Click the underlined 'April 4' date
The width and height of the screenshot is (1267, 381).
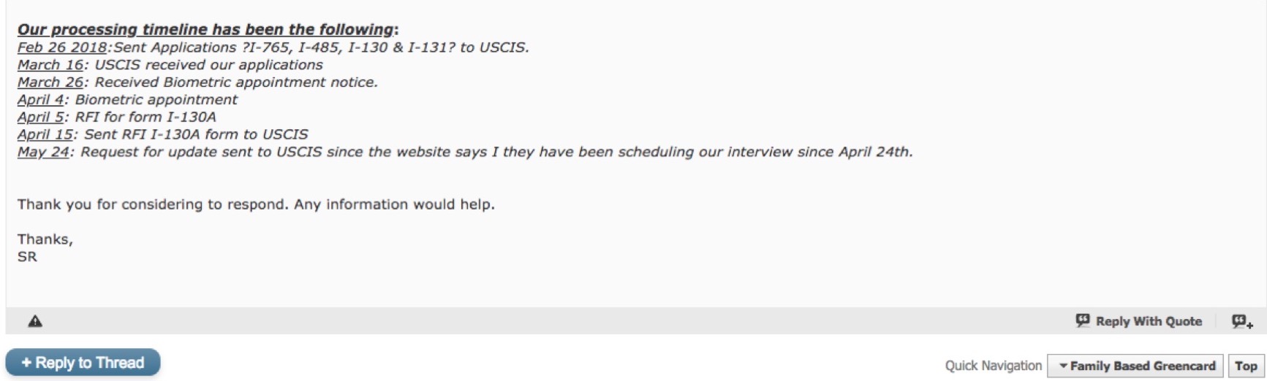(41, 100)
